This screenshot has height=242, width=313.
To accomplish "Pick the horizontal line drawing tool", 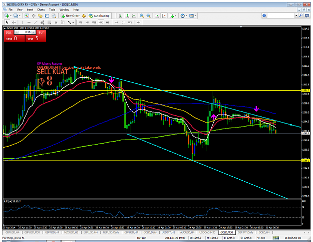I will 29,22.
